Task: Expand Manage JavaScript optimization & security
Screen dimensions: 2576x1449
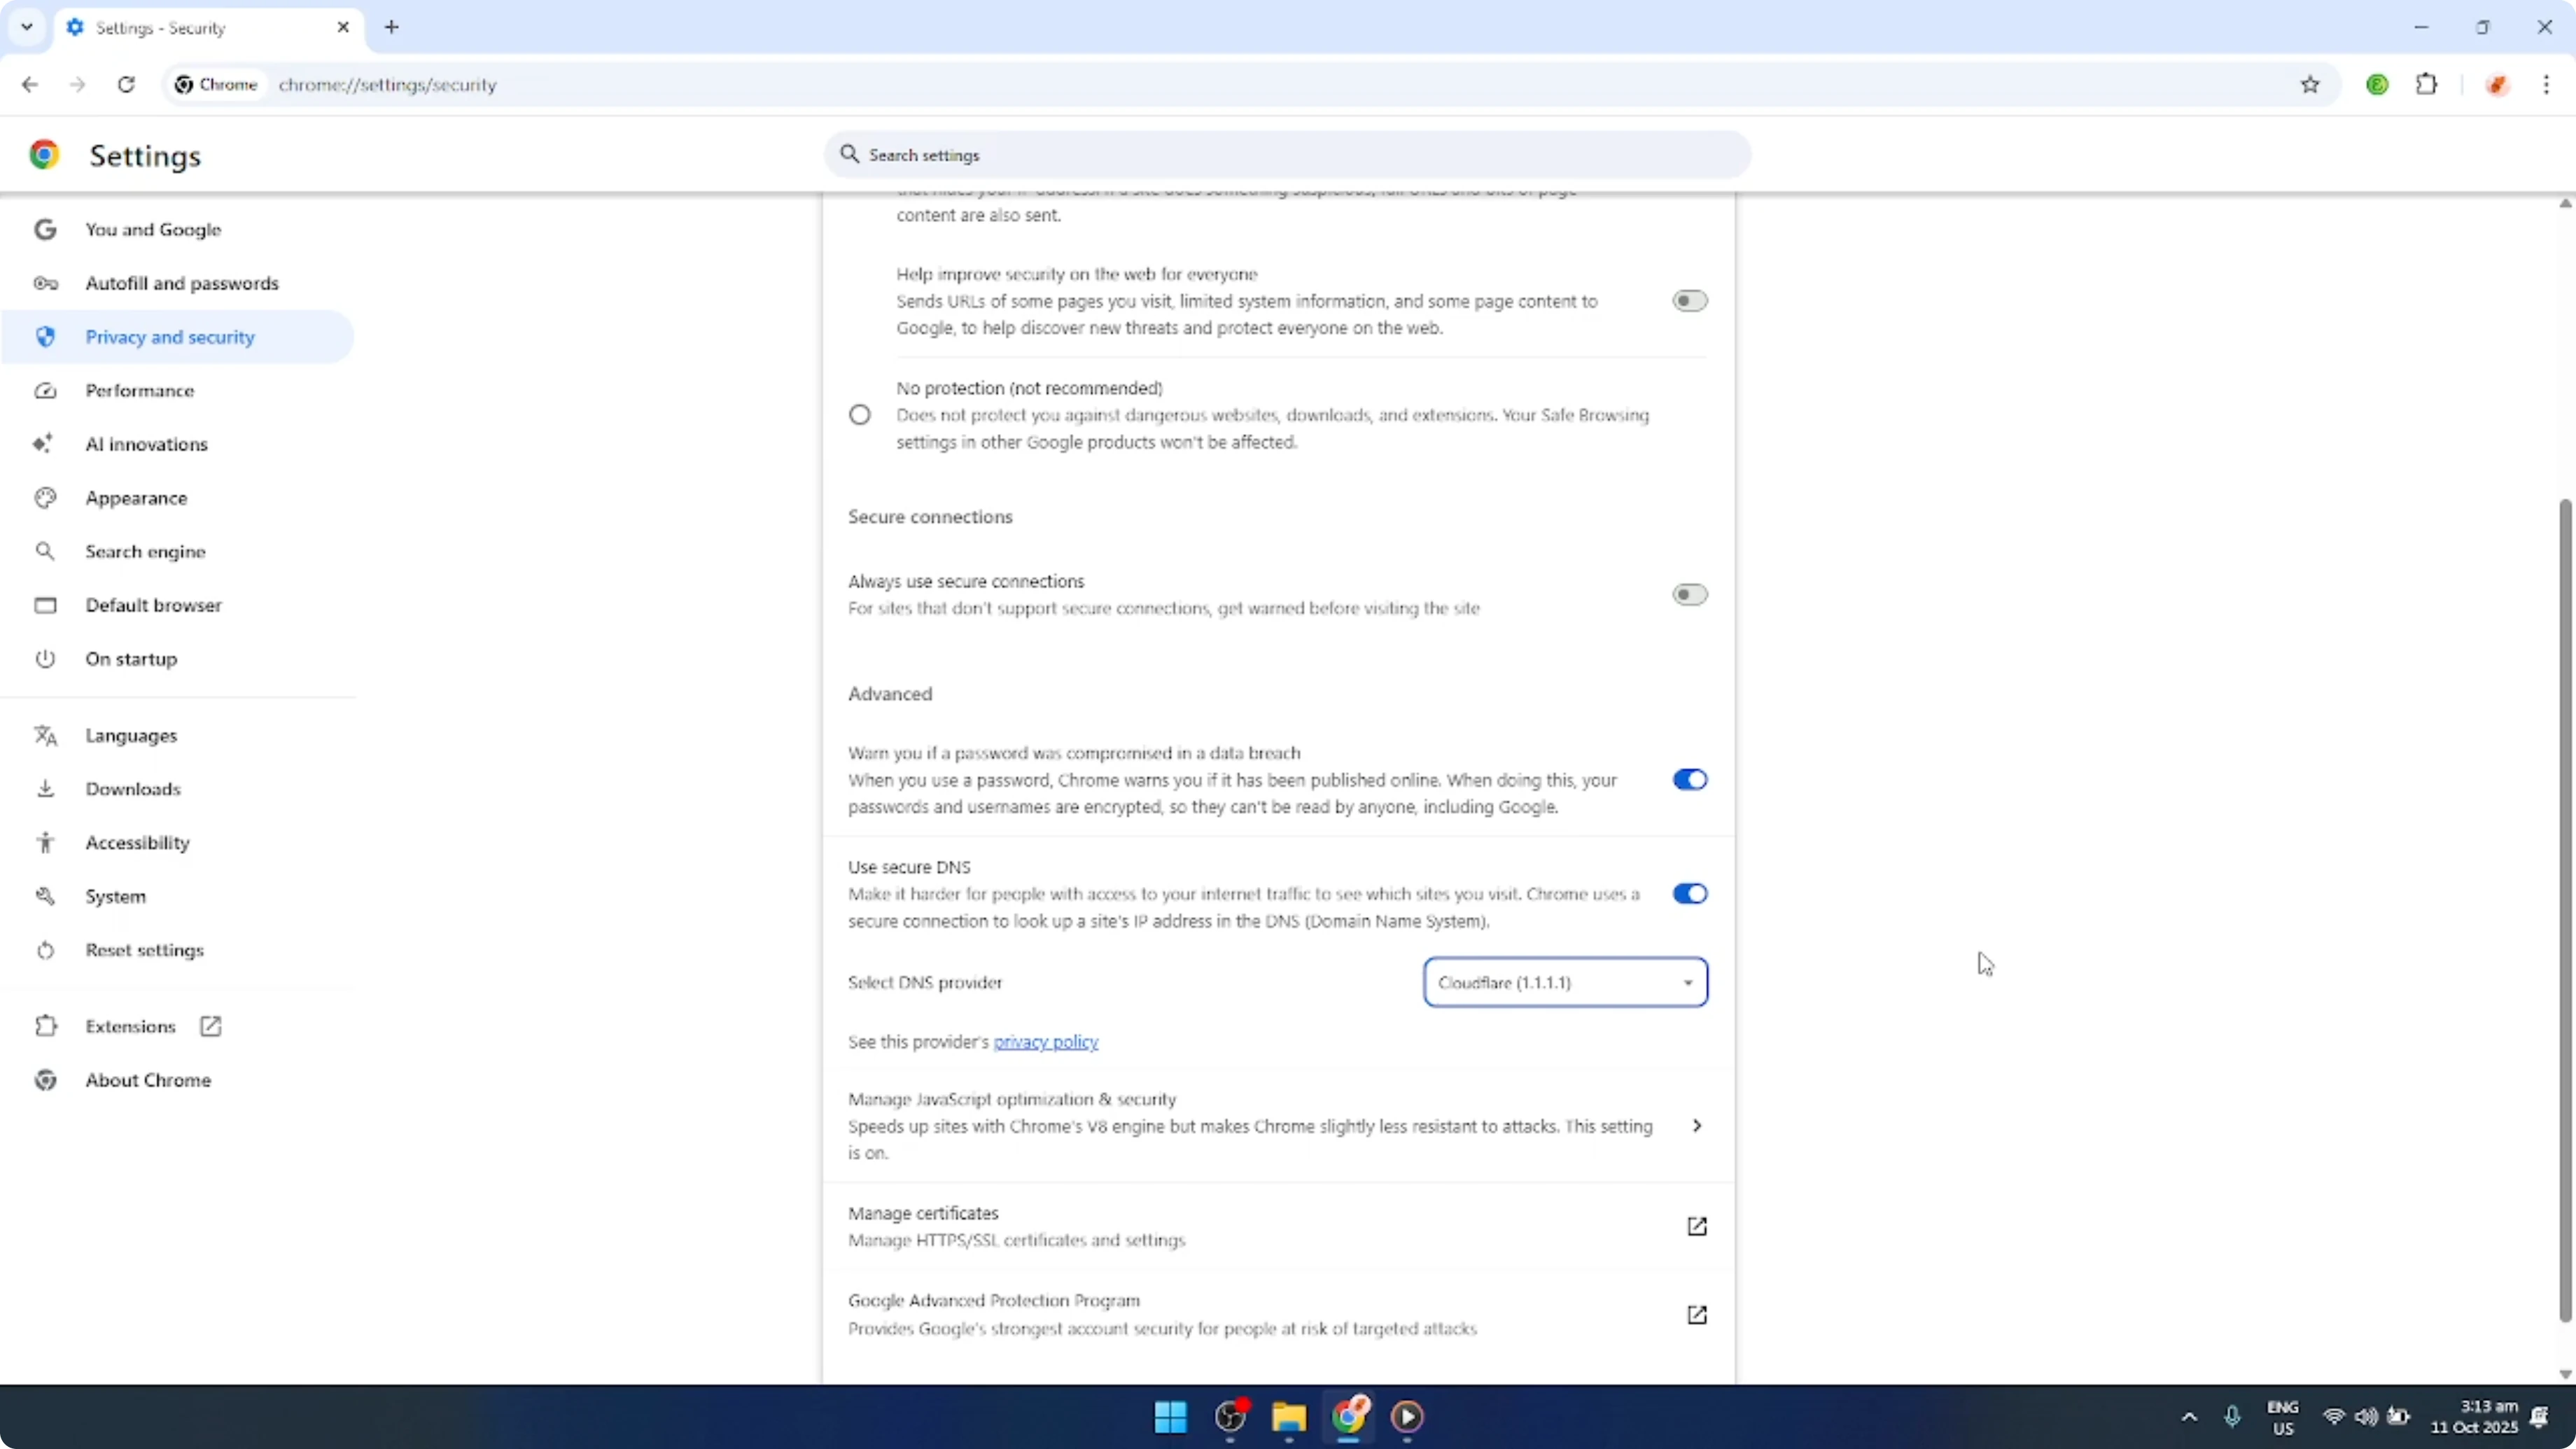Action: pyautogui.click(x=1697, y=1125)
